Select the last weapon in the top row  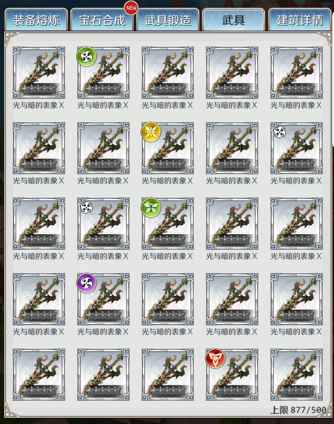pos(297,73)
